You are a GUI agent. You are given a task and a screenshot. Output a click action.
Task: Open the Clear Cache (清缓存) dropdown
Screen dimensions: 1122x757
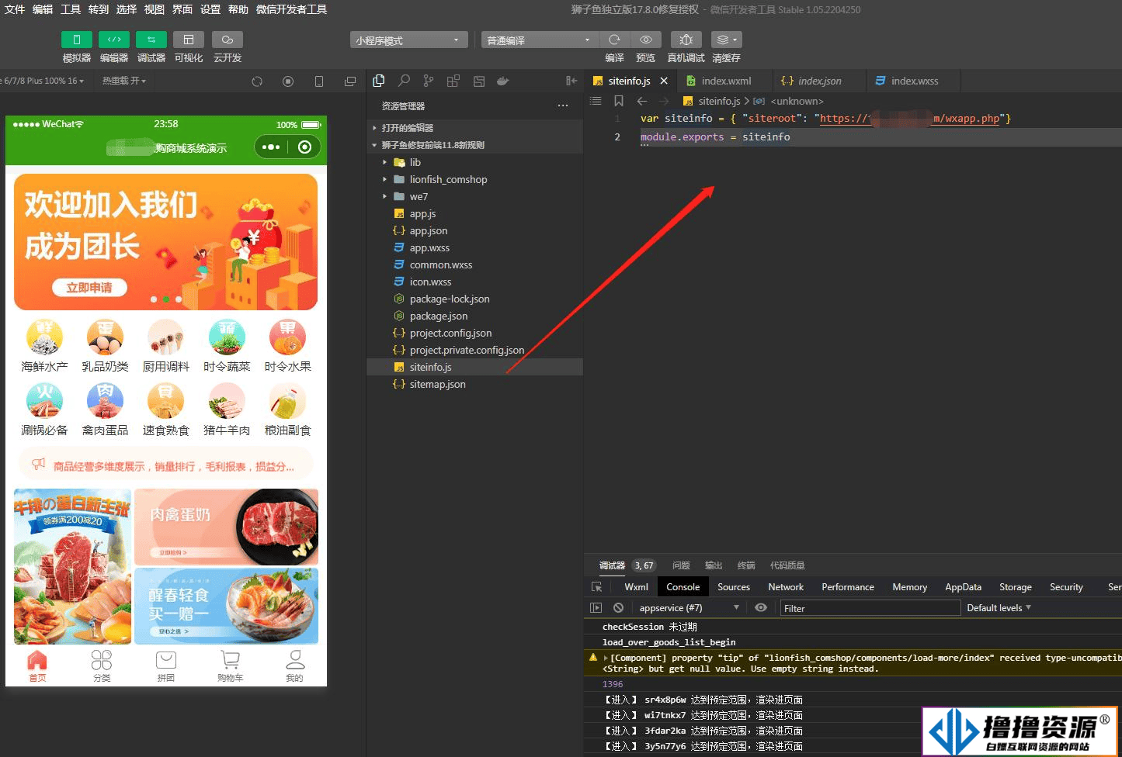[726, 40]
